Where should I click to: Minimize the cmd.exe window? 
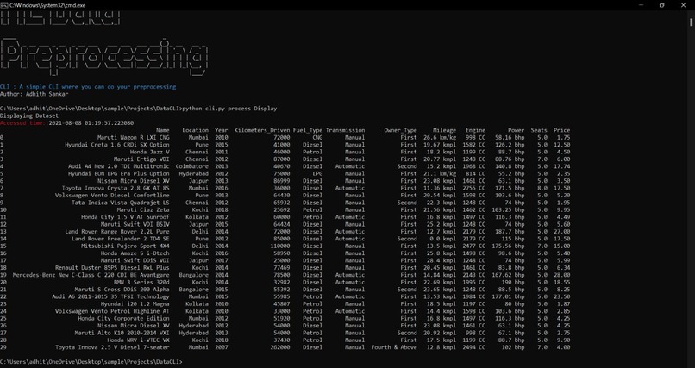[642, 5]
